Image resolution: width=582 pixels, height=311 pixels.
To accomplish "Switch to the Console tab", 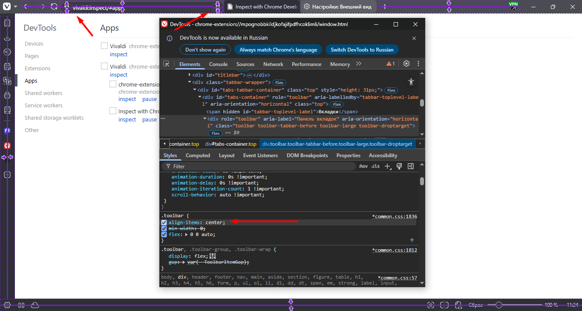I will pos(218,64).
